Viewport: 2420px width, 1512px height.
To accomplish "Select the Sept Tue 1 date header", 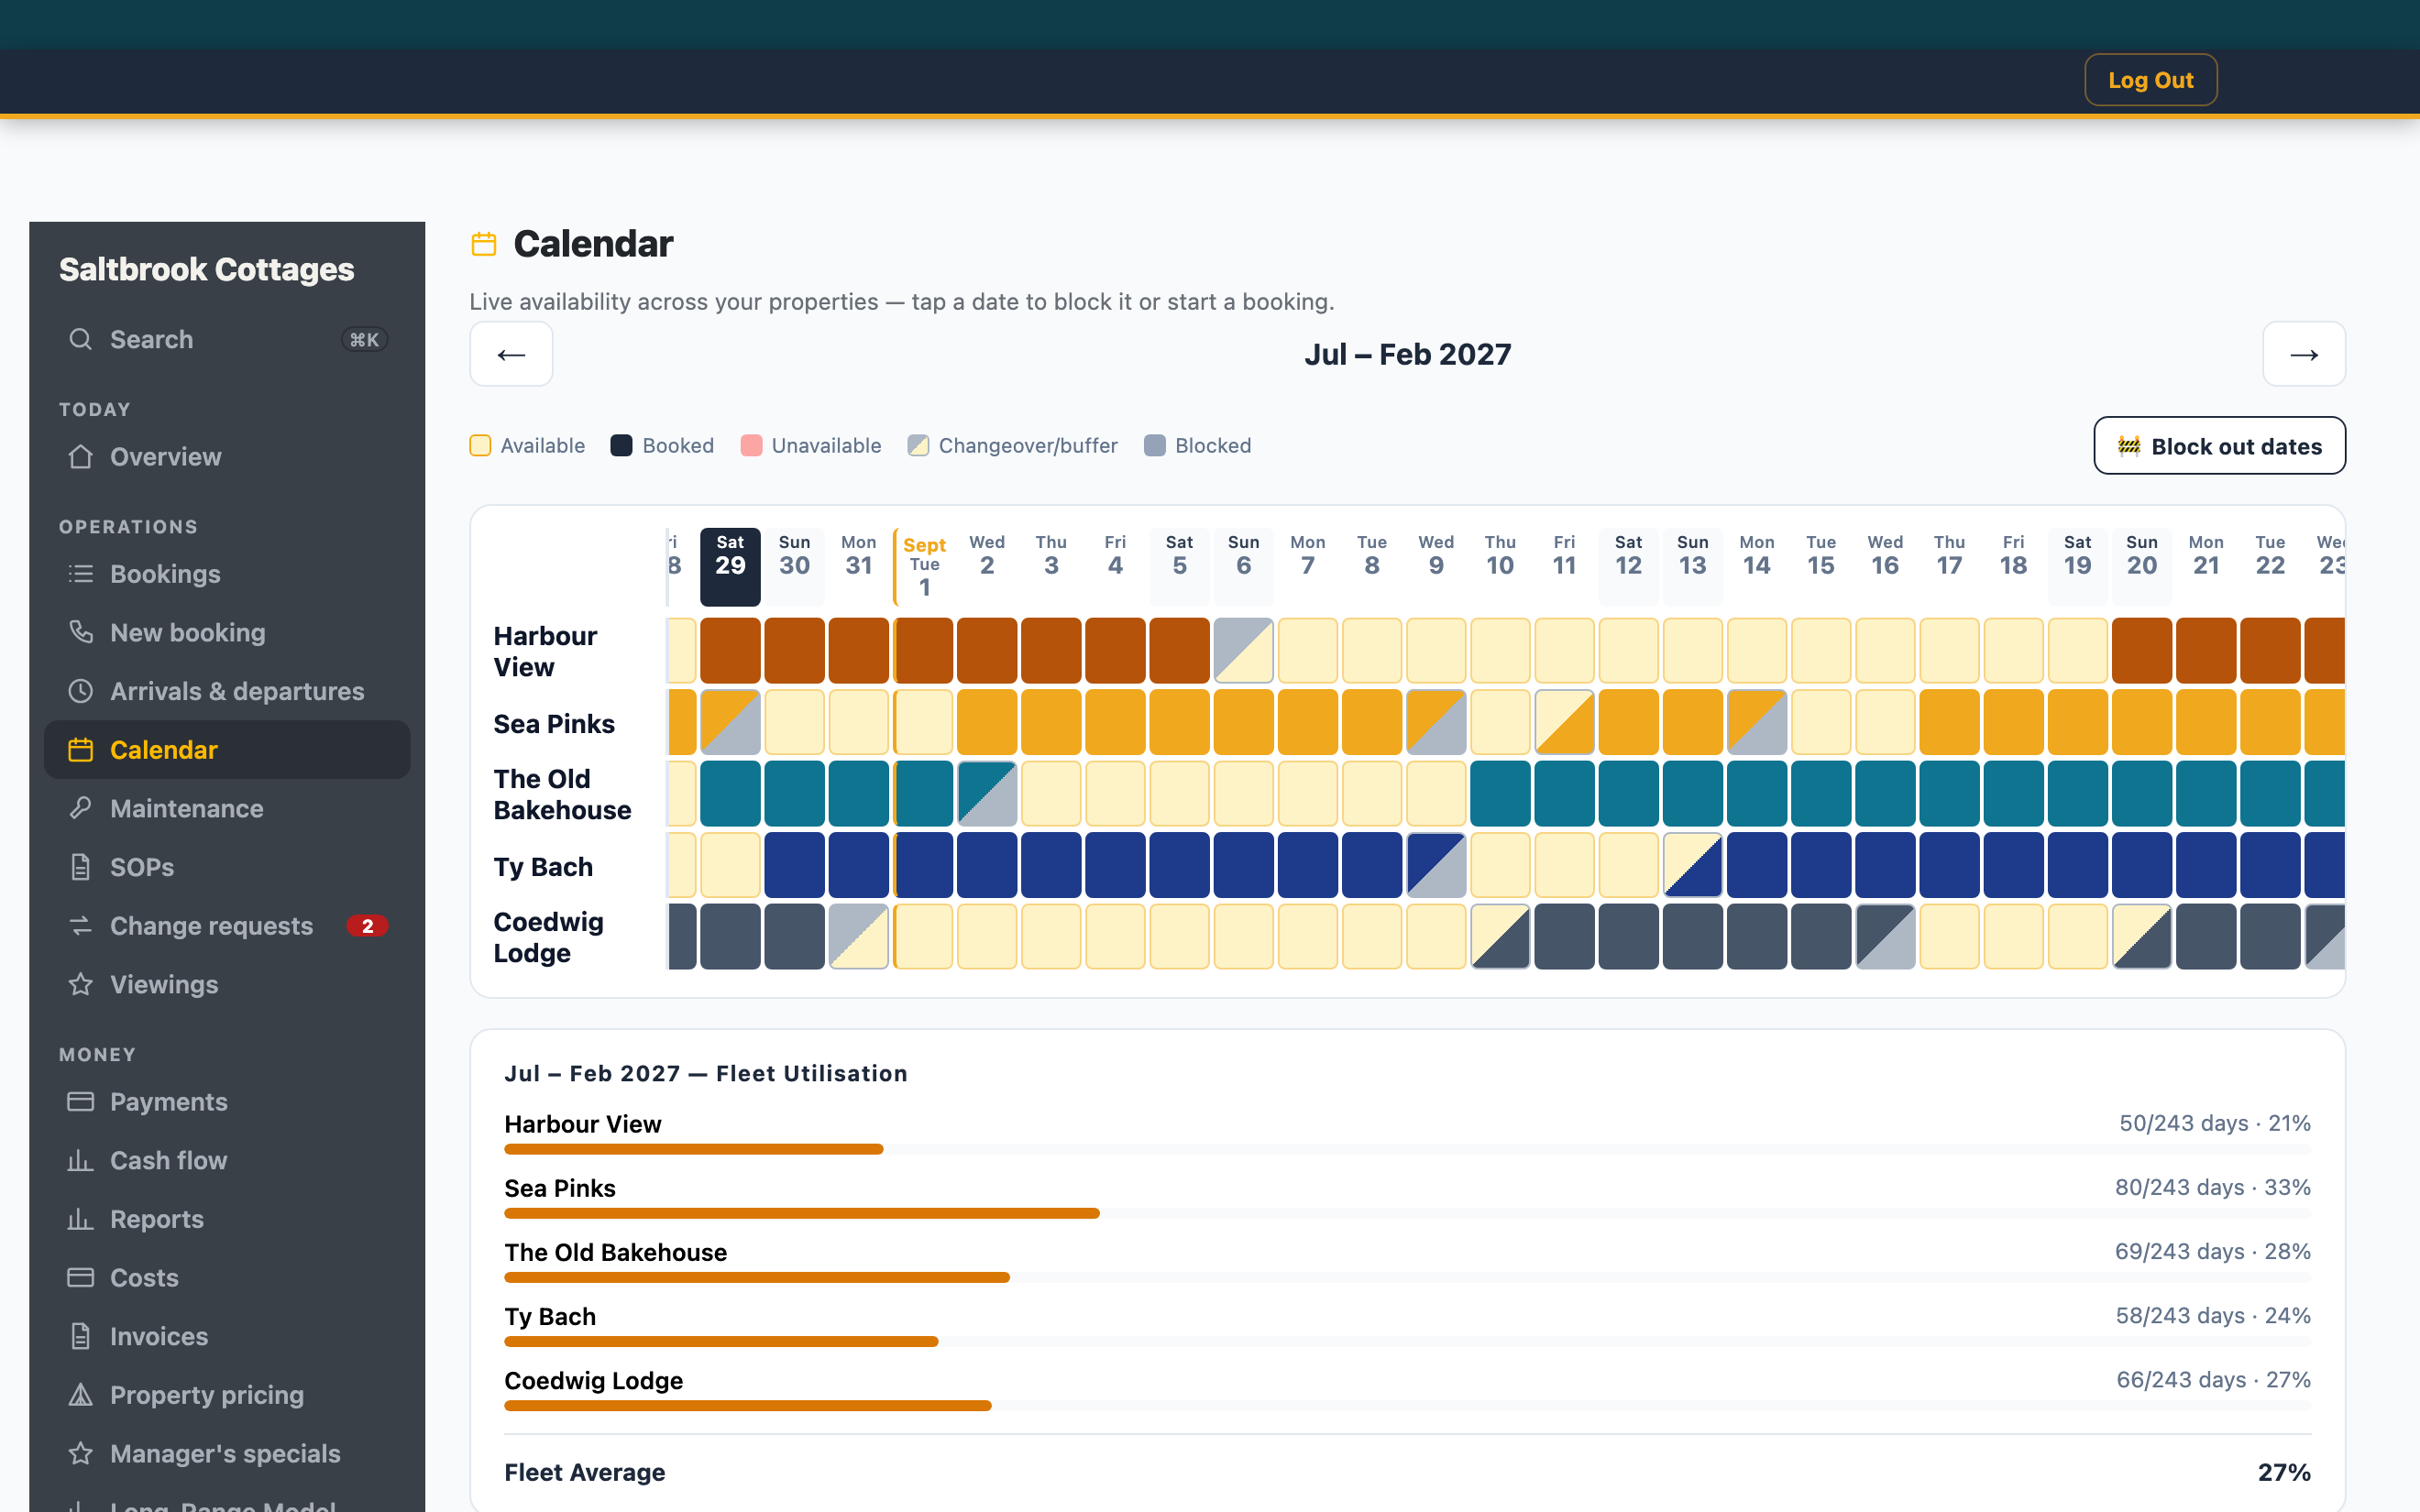I will pos(924,566).
